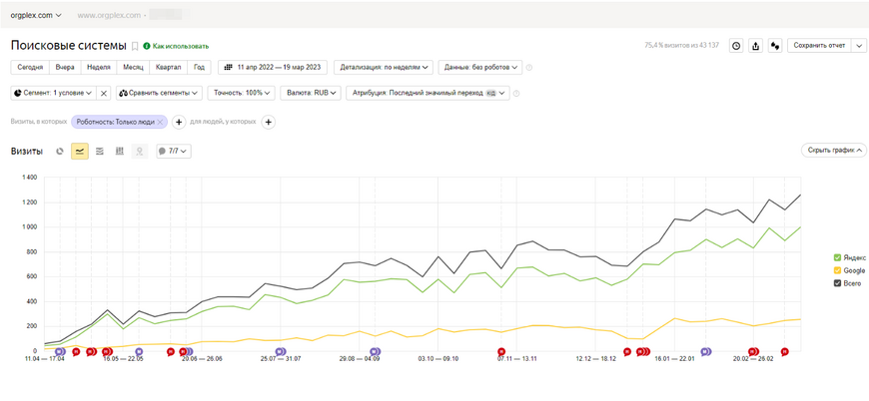Remove the segment with X icon
Screen dimensions: 869x401
pyautogui.click(x=104, y=93)
